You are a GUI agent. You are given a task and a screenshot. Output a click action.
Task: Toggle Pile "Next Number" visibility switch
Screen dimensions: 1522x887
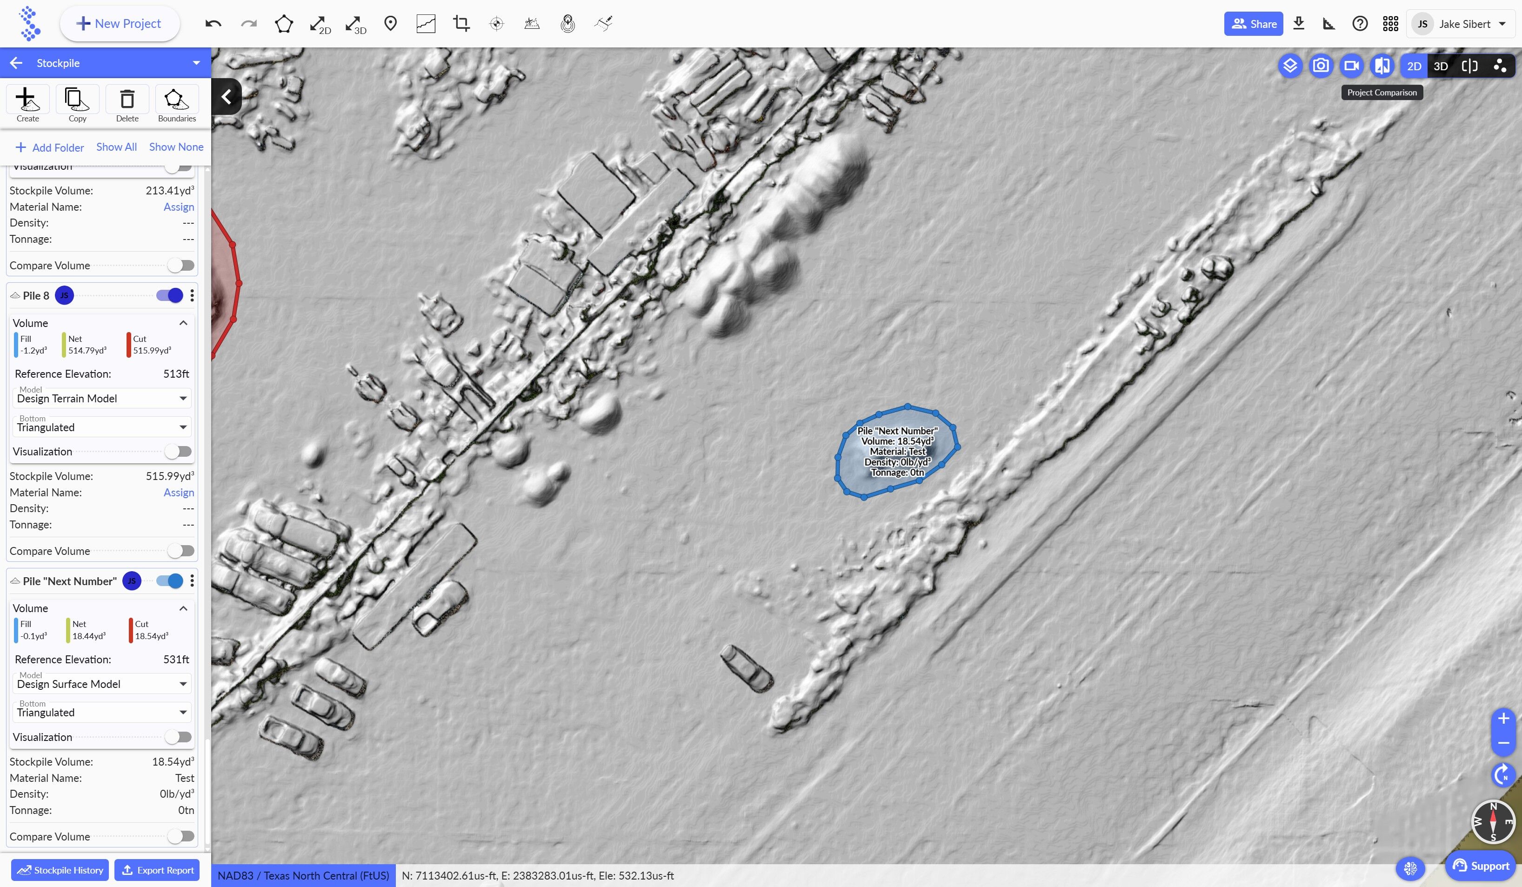[170, 581]
